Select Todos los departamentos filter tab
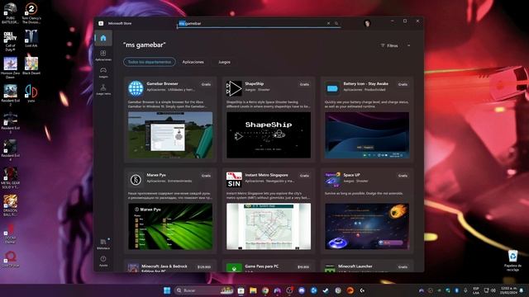The image size is (529, 297). click(149, 62)
